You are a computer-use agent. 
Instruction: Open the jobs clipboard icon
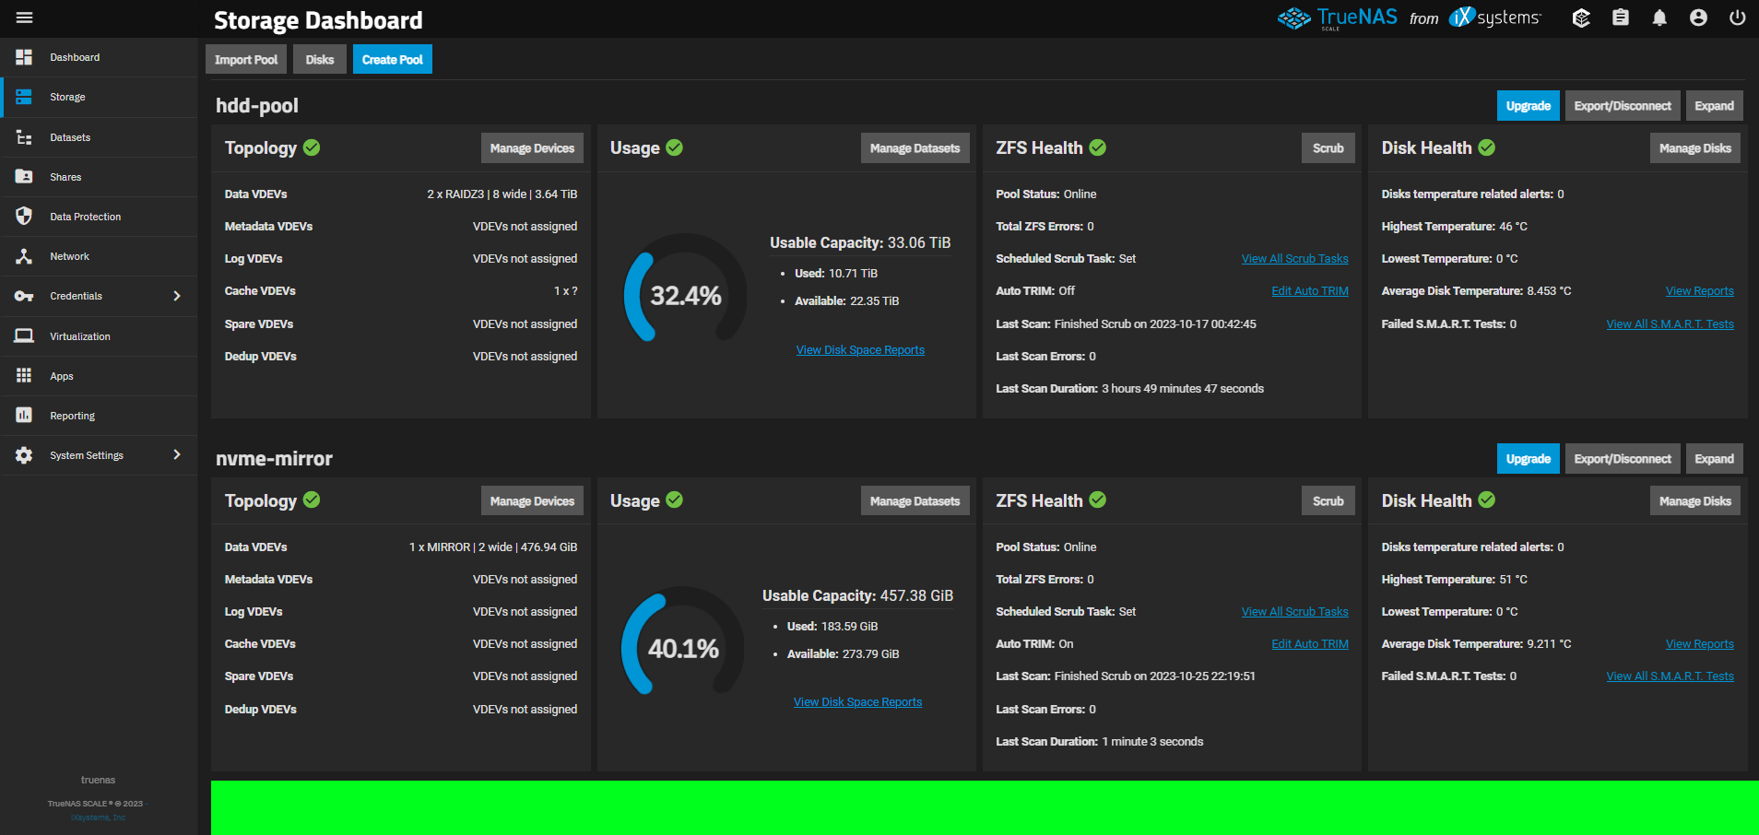(x=1620, y=18)
